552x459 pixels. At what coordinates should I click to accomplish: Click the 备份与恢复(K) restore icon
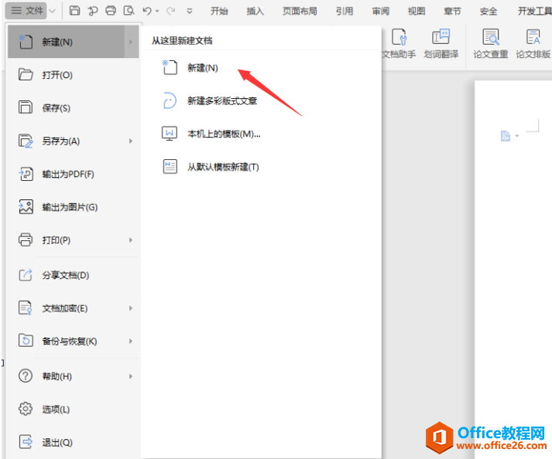pyautogui.click(x=26, y=341)
